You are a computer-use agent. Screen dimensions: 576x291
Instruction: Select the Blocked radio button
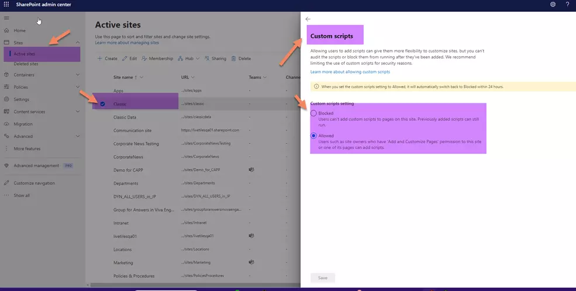pyautogui.click(x=314, y=113)
